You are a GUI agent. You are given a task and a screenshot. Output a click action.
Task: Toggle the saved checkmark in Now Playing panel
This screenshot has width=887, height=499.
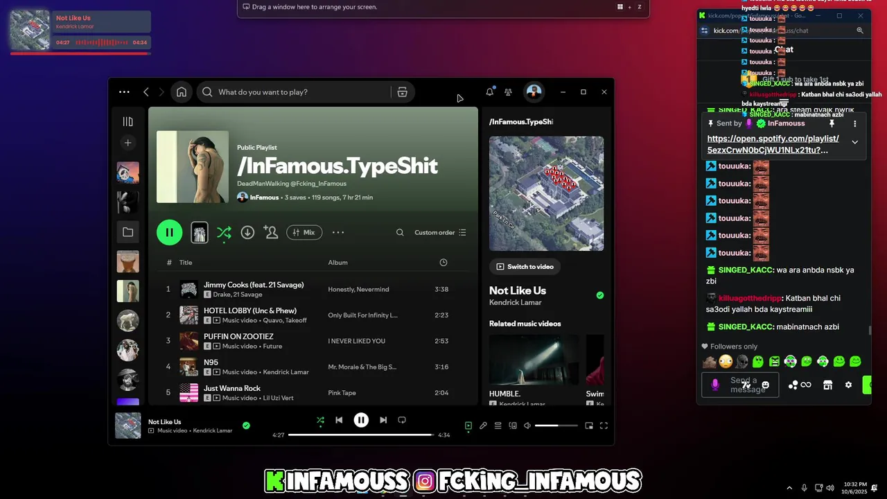tap(600, 295)
